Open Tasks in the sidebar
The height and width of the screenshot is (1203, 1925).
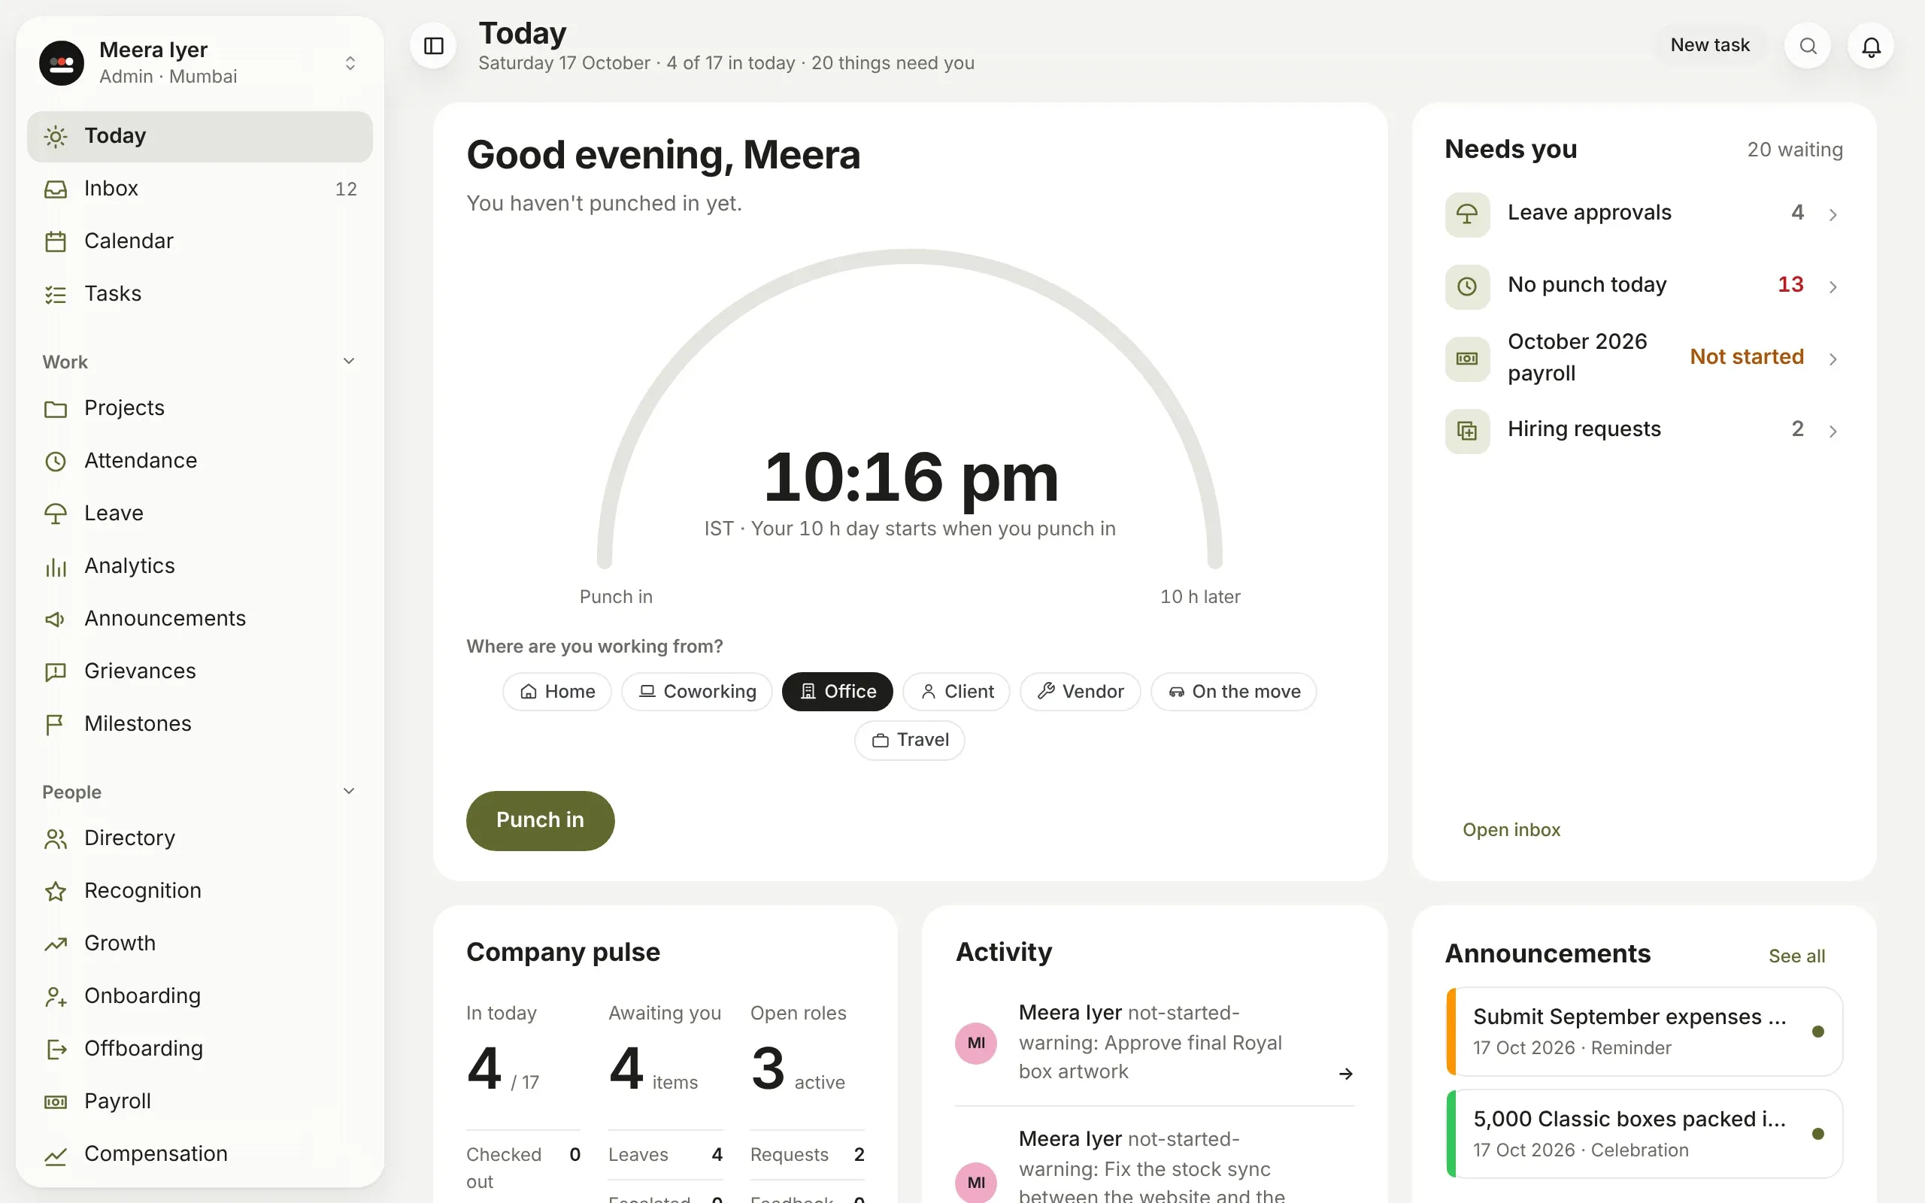pos(200,293)
